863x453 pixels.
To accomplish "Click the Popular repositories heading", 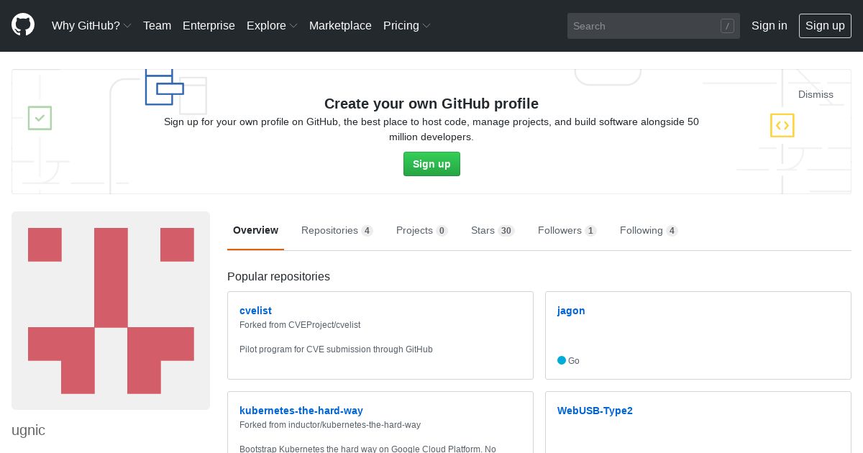I will coord(278,276).
